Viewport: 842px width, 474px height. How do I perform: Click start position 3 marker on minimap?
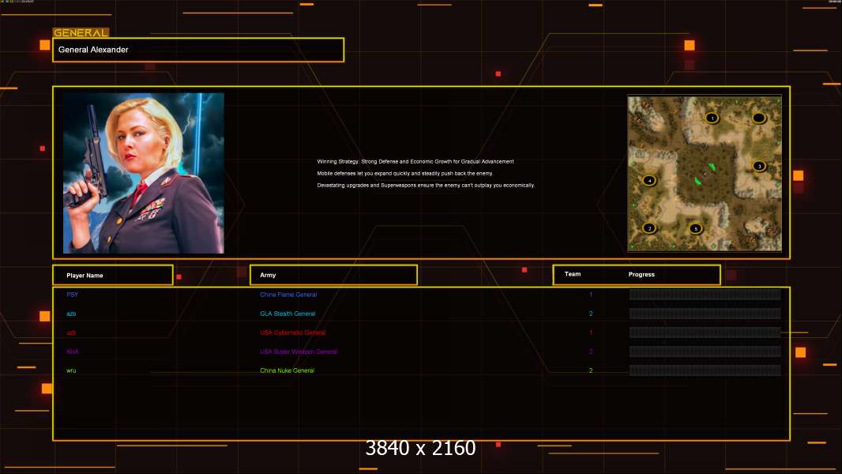click(x=759, y=166)
